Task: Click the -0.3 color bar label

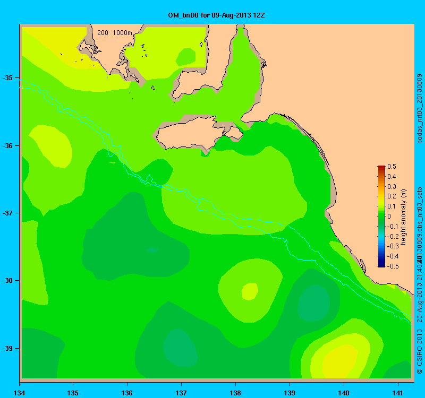Action: [392, 246]
